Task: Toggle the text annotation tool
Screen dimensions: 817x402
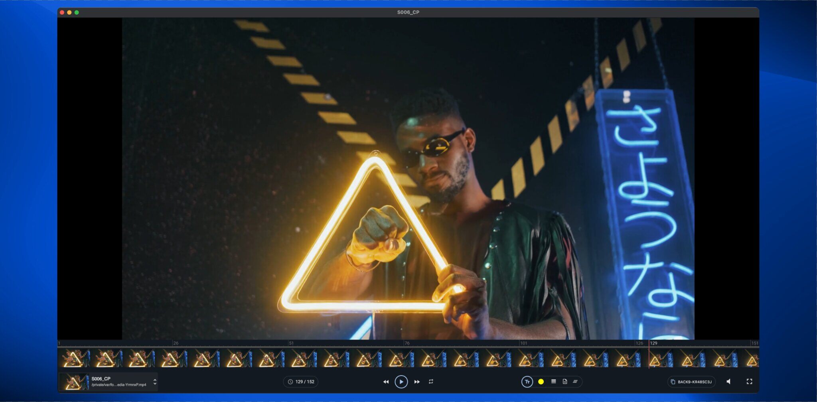Action: pyautogui.click(x=527, y=382)
